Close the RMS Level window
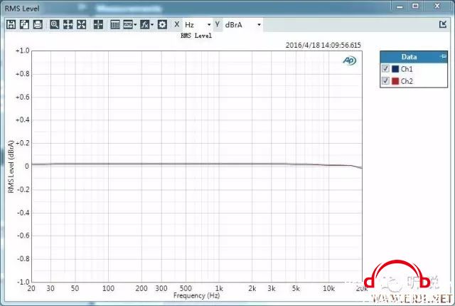This screenshot has width=455, height=306. (437, 6)
